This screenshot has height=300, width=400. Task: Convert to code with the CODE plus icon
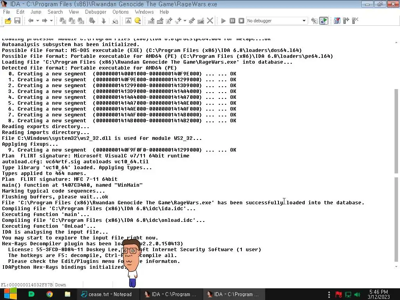[x=151, y=21]
